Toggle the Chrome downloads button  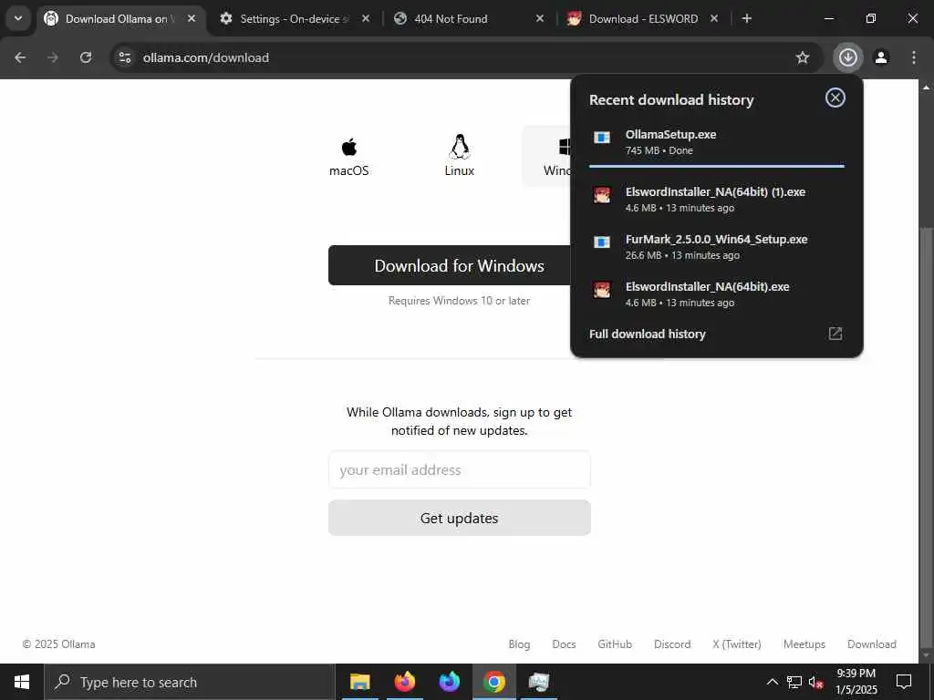pyautogui.click(x=847, y=57)
